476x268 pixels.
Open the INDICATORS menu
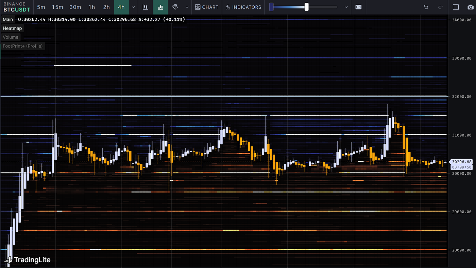point(243,7)
